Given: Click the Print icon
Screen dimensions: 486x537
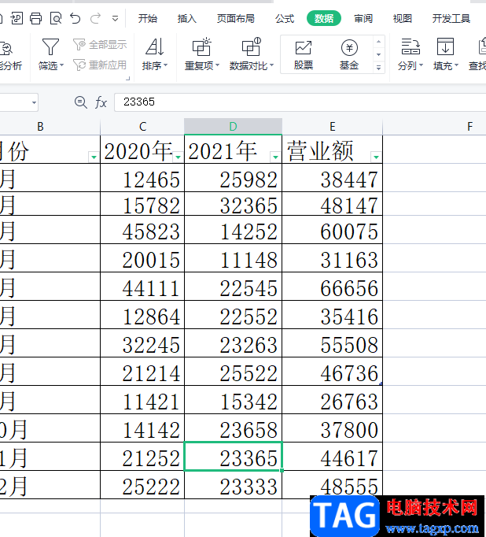Looking at the screenshot, I should click(x=36, y=18).
